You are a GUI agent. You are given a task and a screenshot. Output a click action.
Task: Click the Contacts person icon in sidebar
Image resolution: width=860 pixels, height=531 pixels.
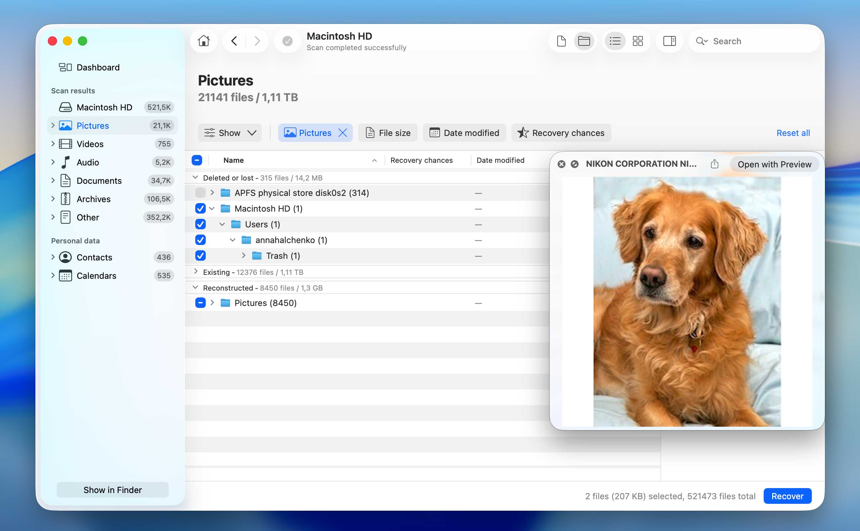click(x=65, y=257)
